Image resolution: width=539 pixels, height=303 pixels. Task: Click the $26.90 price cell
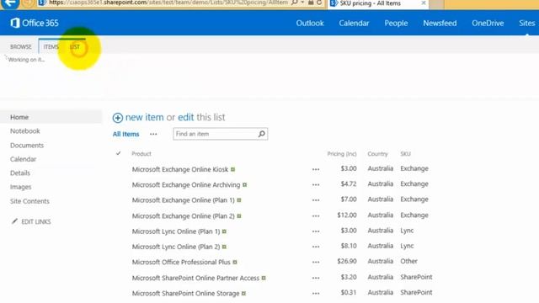tap(346, 261)
